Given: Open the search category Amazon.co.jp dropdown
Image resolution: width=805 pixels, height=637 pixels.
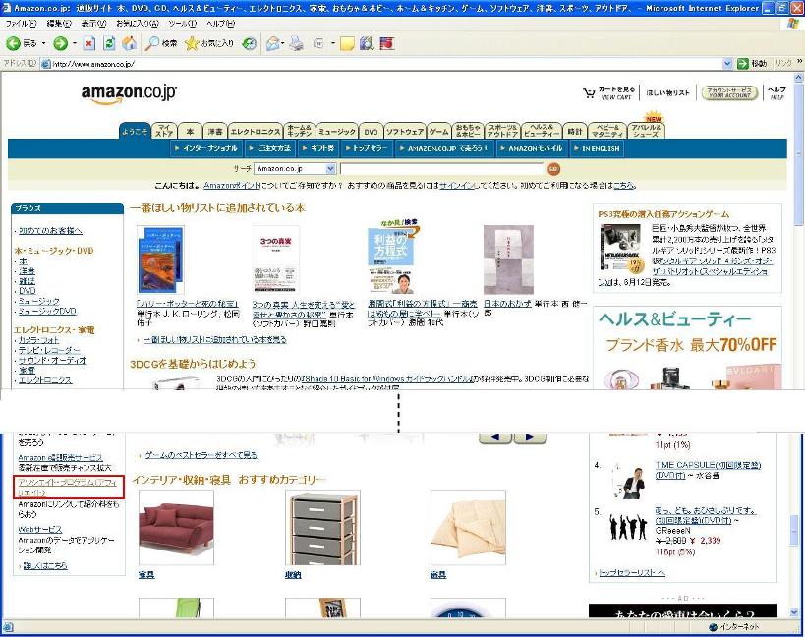Looking at the screenshot, I should point(295,168).
